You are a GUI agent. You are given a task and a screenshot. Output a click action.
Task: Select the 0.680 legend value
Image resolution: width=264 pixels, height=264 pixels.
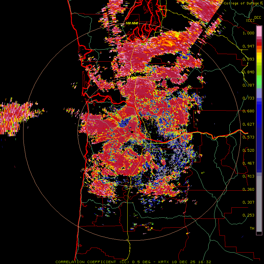pos(248,111)
